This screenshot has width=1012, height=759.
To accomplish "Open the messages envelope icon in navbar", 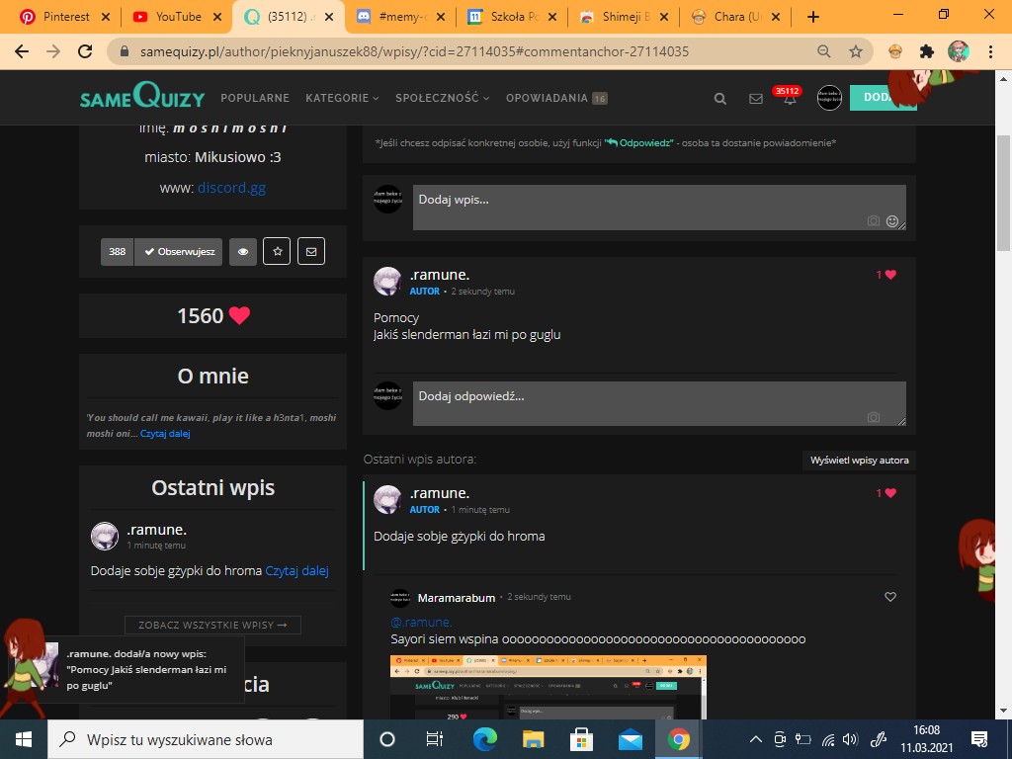I will (756, 99).
